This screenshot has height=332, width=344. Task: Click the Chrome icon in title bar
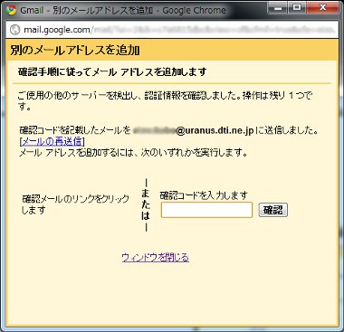click(11, 10)
